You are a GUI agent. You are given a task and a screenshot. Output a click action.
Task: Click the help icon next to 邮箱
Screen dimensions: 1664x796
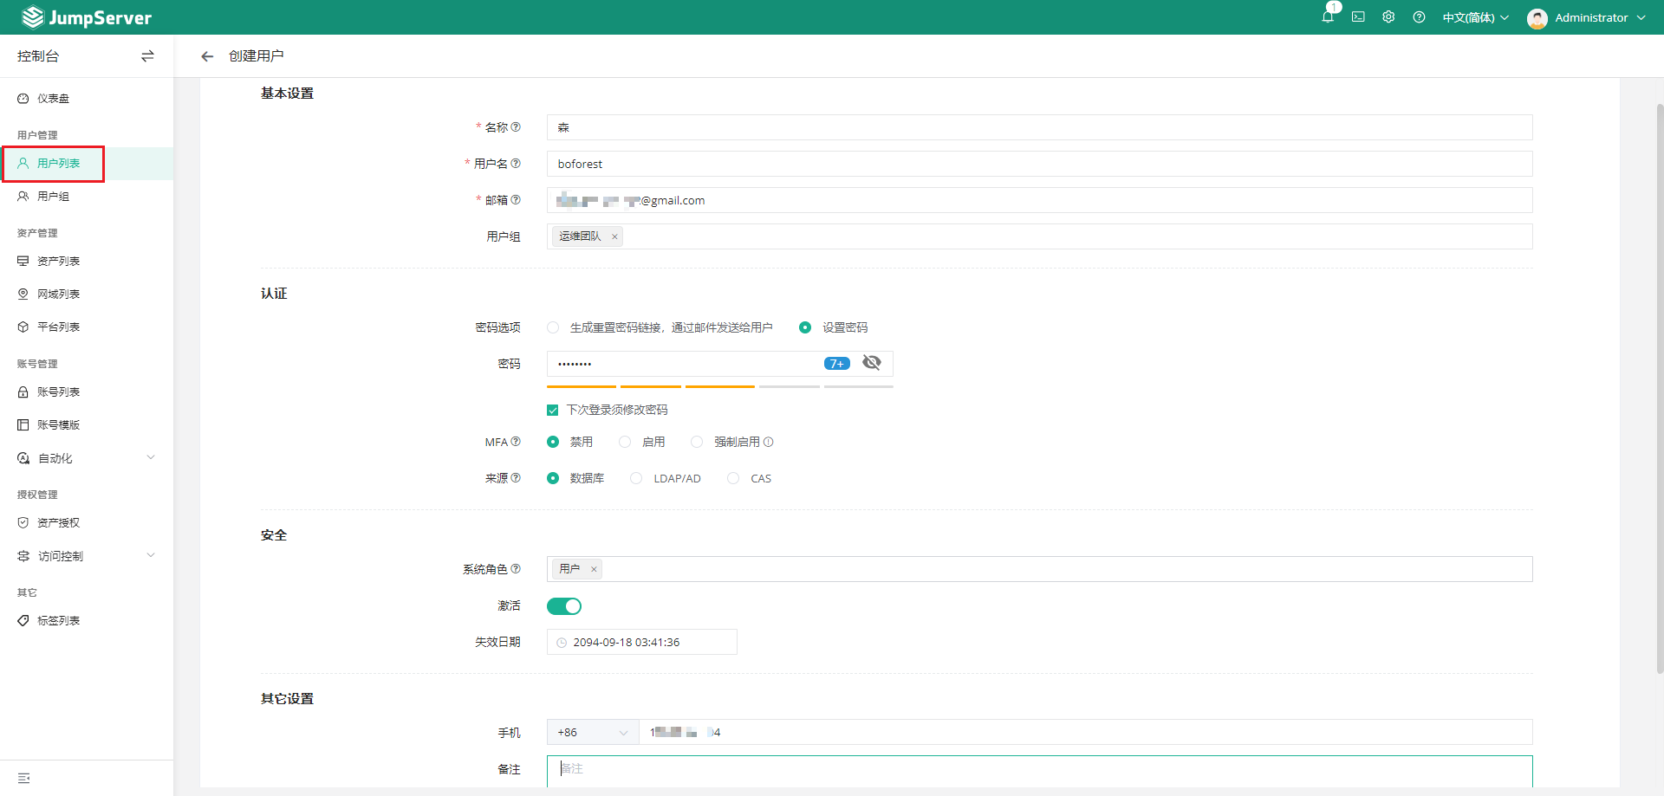click(516, 200)
